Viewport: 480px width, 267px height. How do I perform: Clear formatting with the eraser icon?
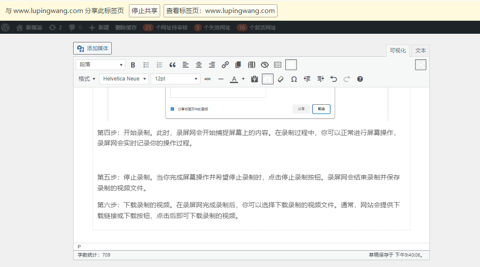(281, 79)
